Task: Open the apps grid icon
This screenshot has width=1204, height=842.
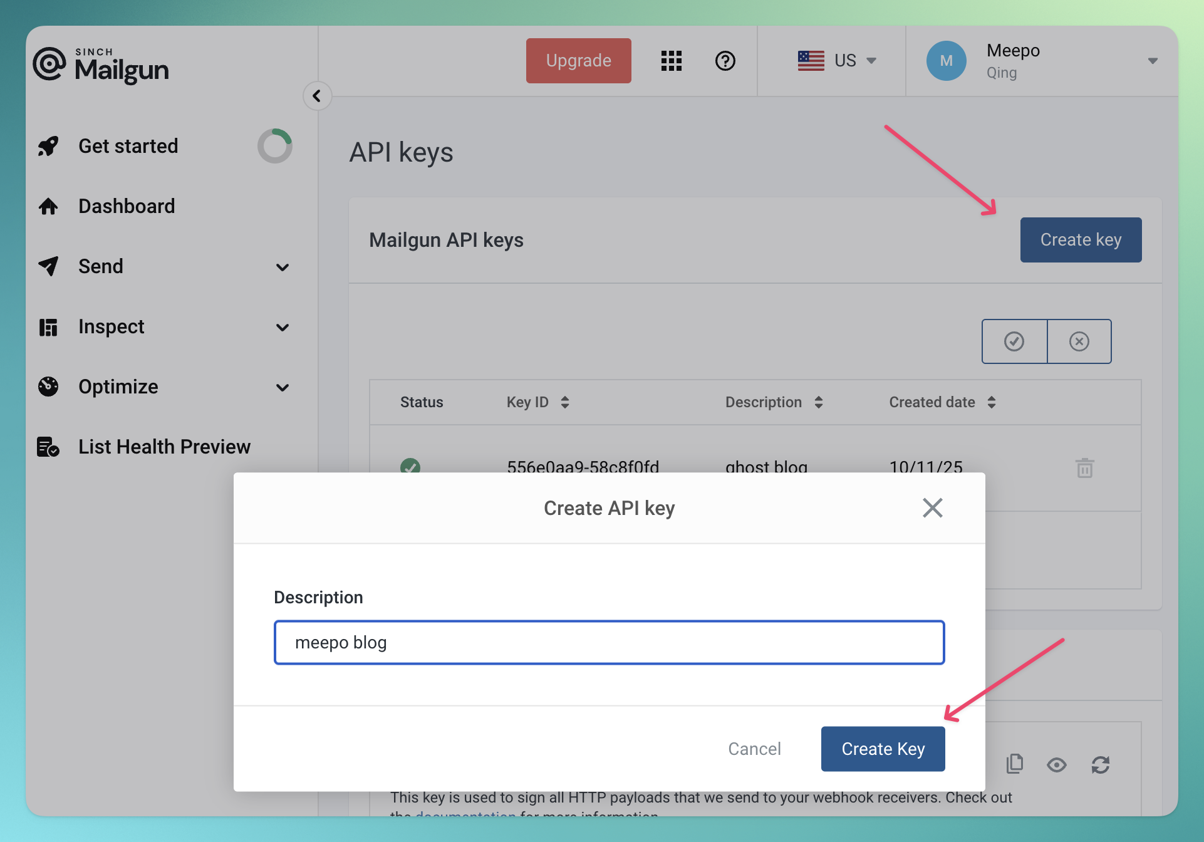Action: point(671,61)
